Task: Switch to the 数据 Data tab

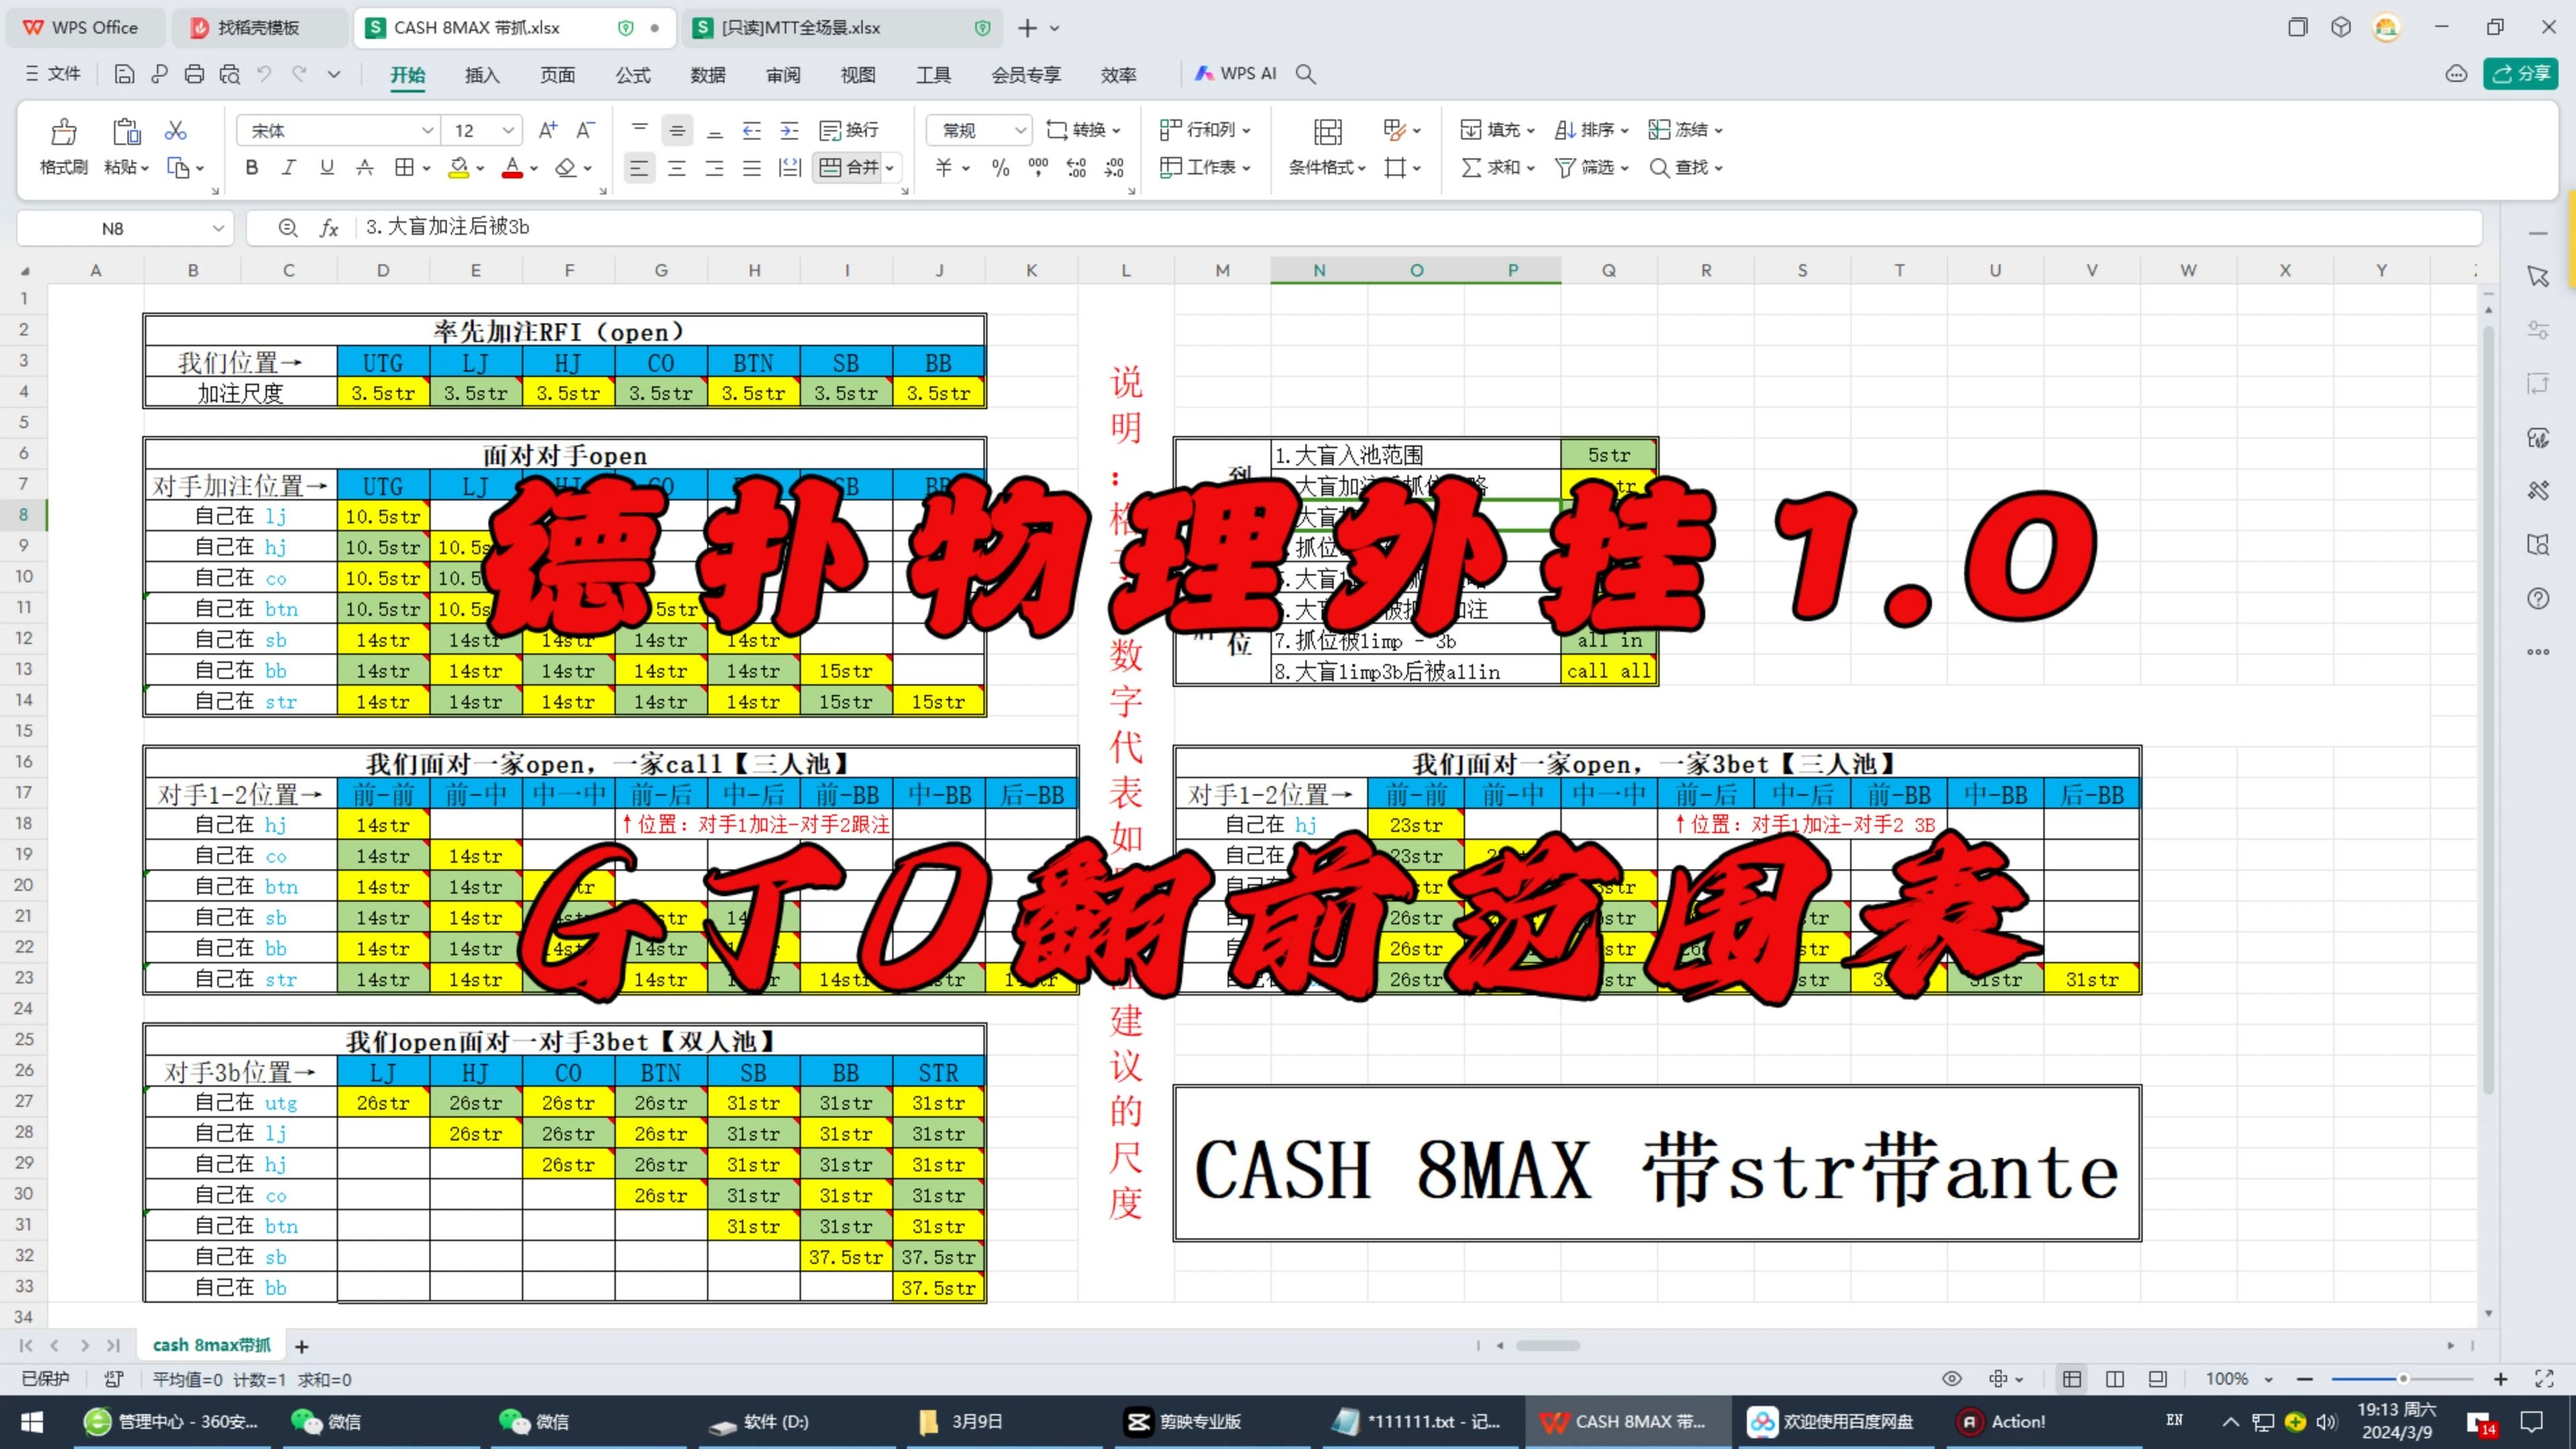Action: [707, 75]
